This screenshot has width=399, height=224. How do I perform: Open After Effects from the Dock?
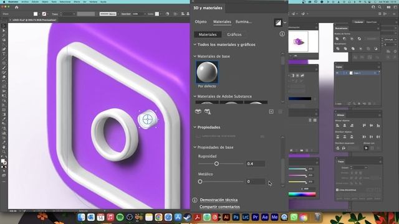[265, 217]
